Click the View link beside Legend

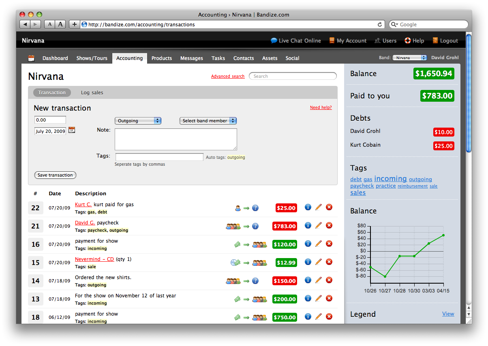tap(448, 314)
